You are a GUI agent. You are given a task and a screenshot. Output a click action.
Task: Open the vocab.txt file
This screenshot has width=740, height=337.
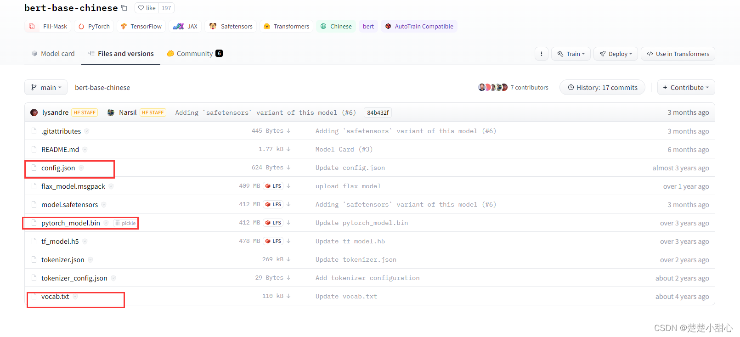55,296
